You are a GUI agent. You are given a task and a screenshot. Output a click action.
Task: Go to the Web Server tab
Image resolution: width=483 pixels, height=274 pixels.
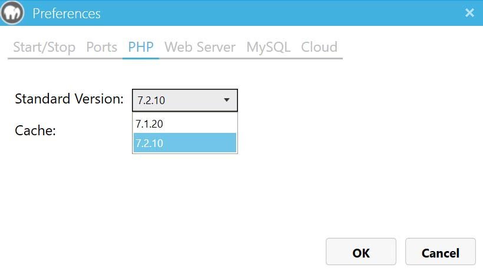point(200,47)
